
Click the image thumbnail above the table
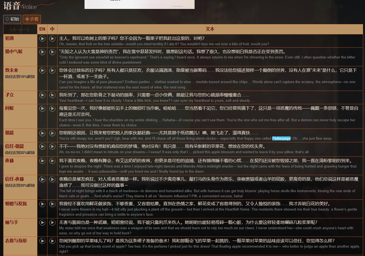[140, 4]
